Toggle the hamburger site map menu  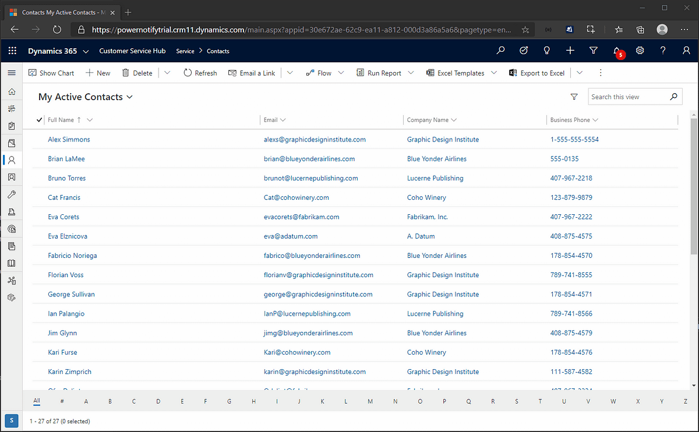(12, 73)
